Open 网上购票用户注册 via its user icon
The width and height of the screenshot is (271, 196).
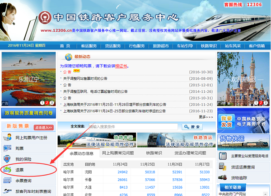(9, 138)
